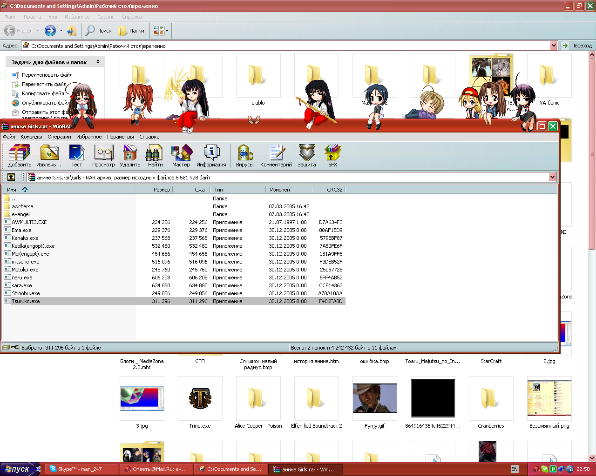Sort the archive list by Изменён column
The height and width of the screenshot is (476, 596).
click(289, 190)
